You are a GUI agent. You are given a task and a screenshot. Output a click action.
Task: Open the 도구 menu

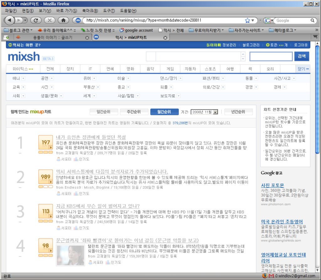[x=109, y=11]
